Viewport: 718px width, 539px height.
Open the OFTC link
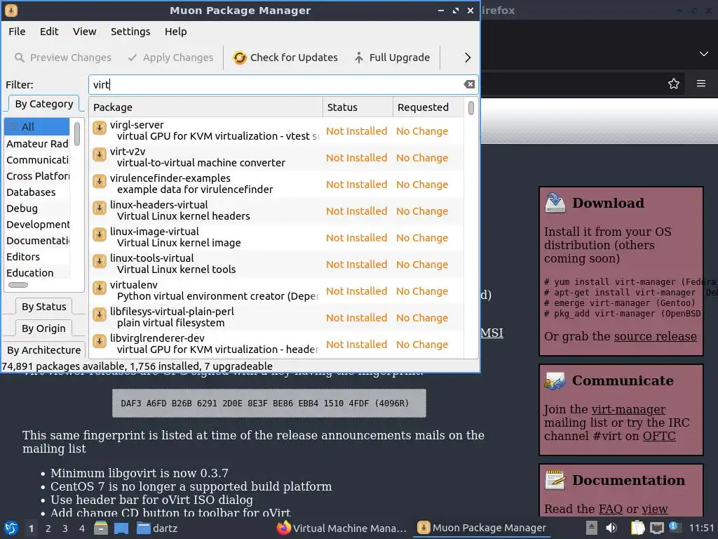659,436
